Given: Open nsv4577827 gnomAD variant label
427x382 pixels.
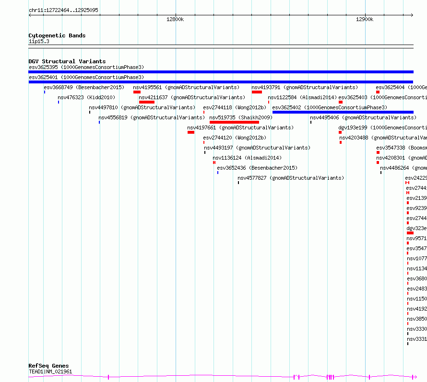Looking at the screenshot, I should point(291,178).
